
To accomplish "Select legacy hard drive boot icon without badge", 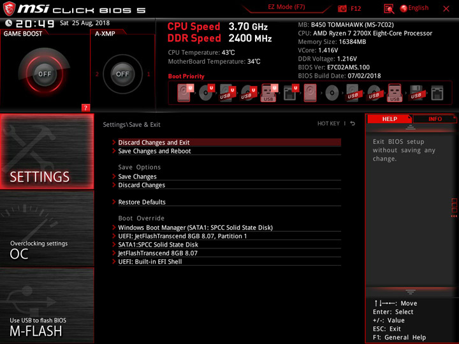I will [x=310, y=93].
